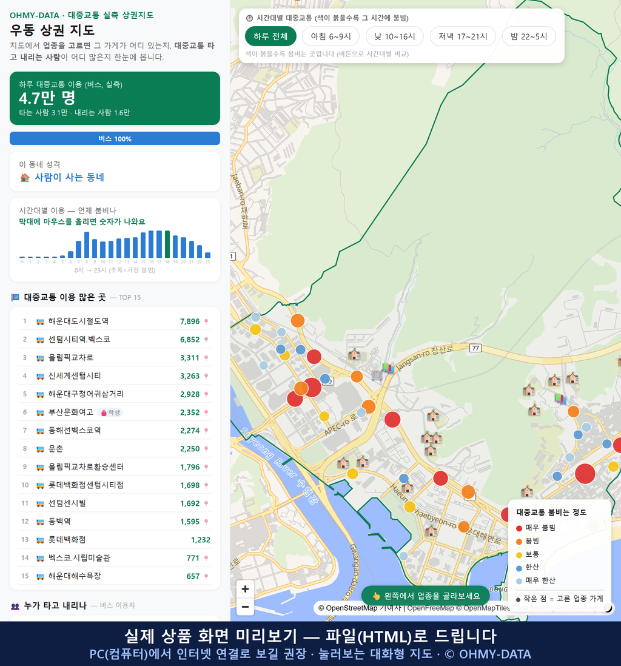The image size is (621, 666).
Task: Select the 신세계센텀시티 list row
Action: pos(115,376)
